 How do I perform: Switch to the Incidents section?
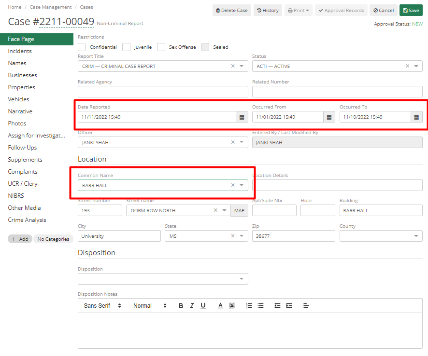[x=20, y=51]
